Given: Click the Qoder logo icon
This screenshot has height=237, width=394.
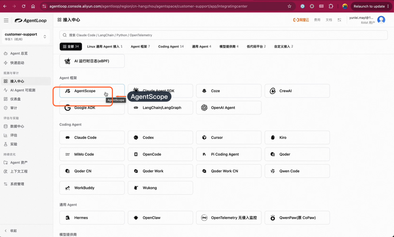Looking at the screenshot, I should click(x=273, y=154).
